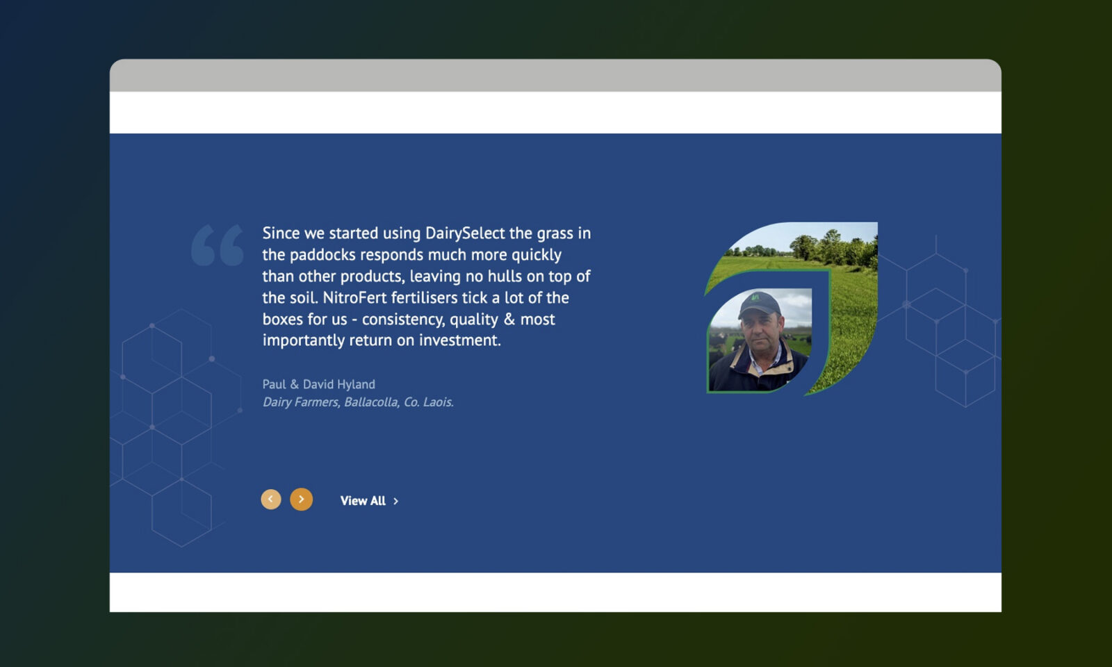
Task: Advance to next testimonial with right arrow
Action: coord(301,499)
